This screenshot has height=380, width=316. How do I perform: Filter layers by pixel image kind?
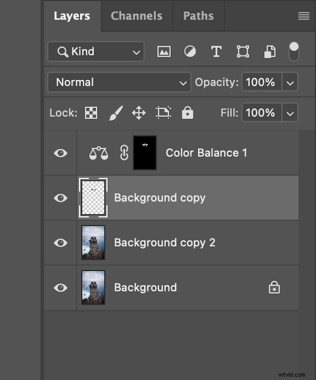tap(164, 52)
